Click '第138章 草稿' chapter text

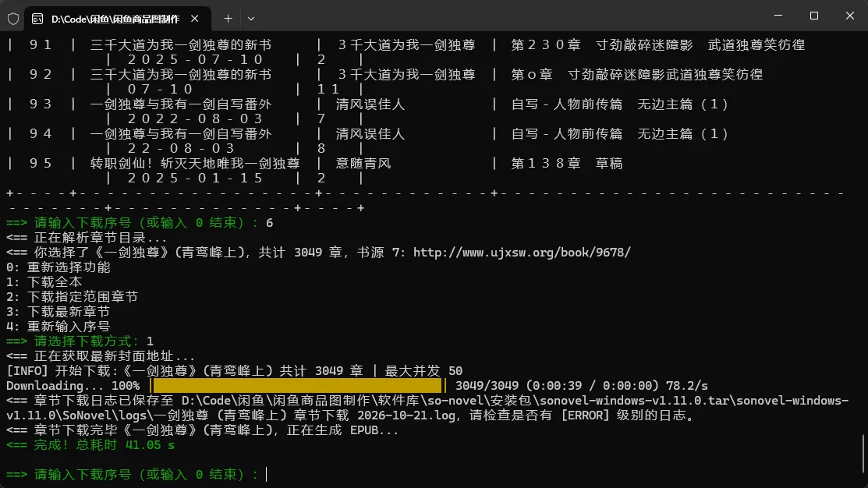coord(567,163)
